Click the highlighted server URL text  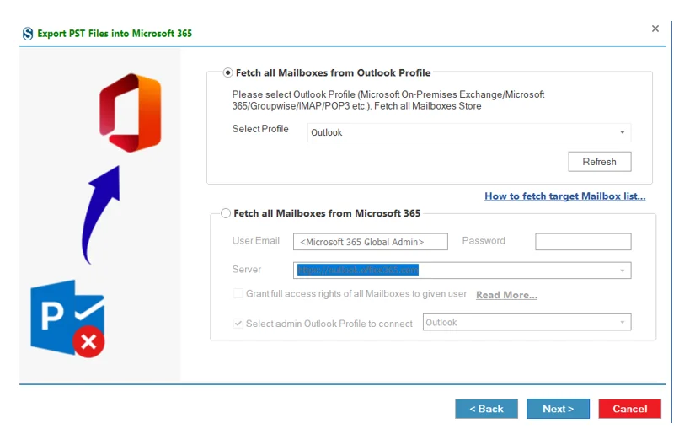point(358,270)
